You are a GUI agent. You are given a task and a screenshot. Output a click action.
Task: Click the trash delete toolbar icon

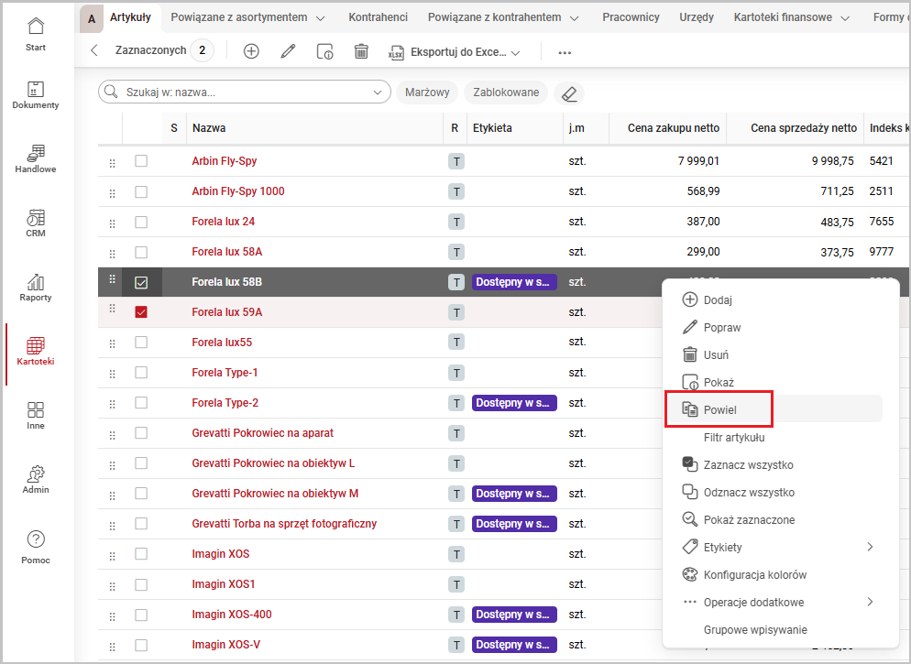click(361, 51)
